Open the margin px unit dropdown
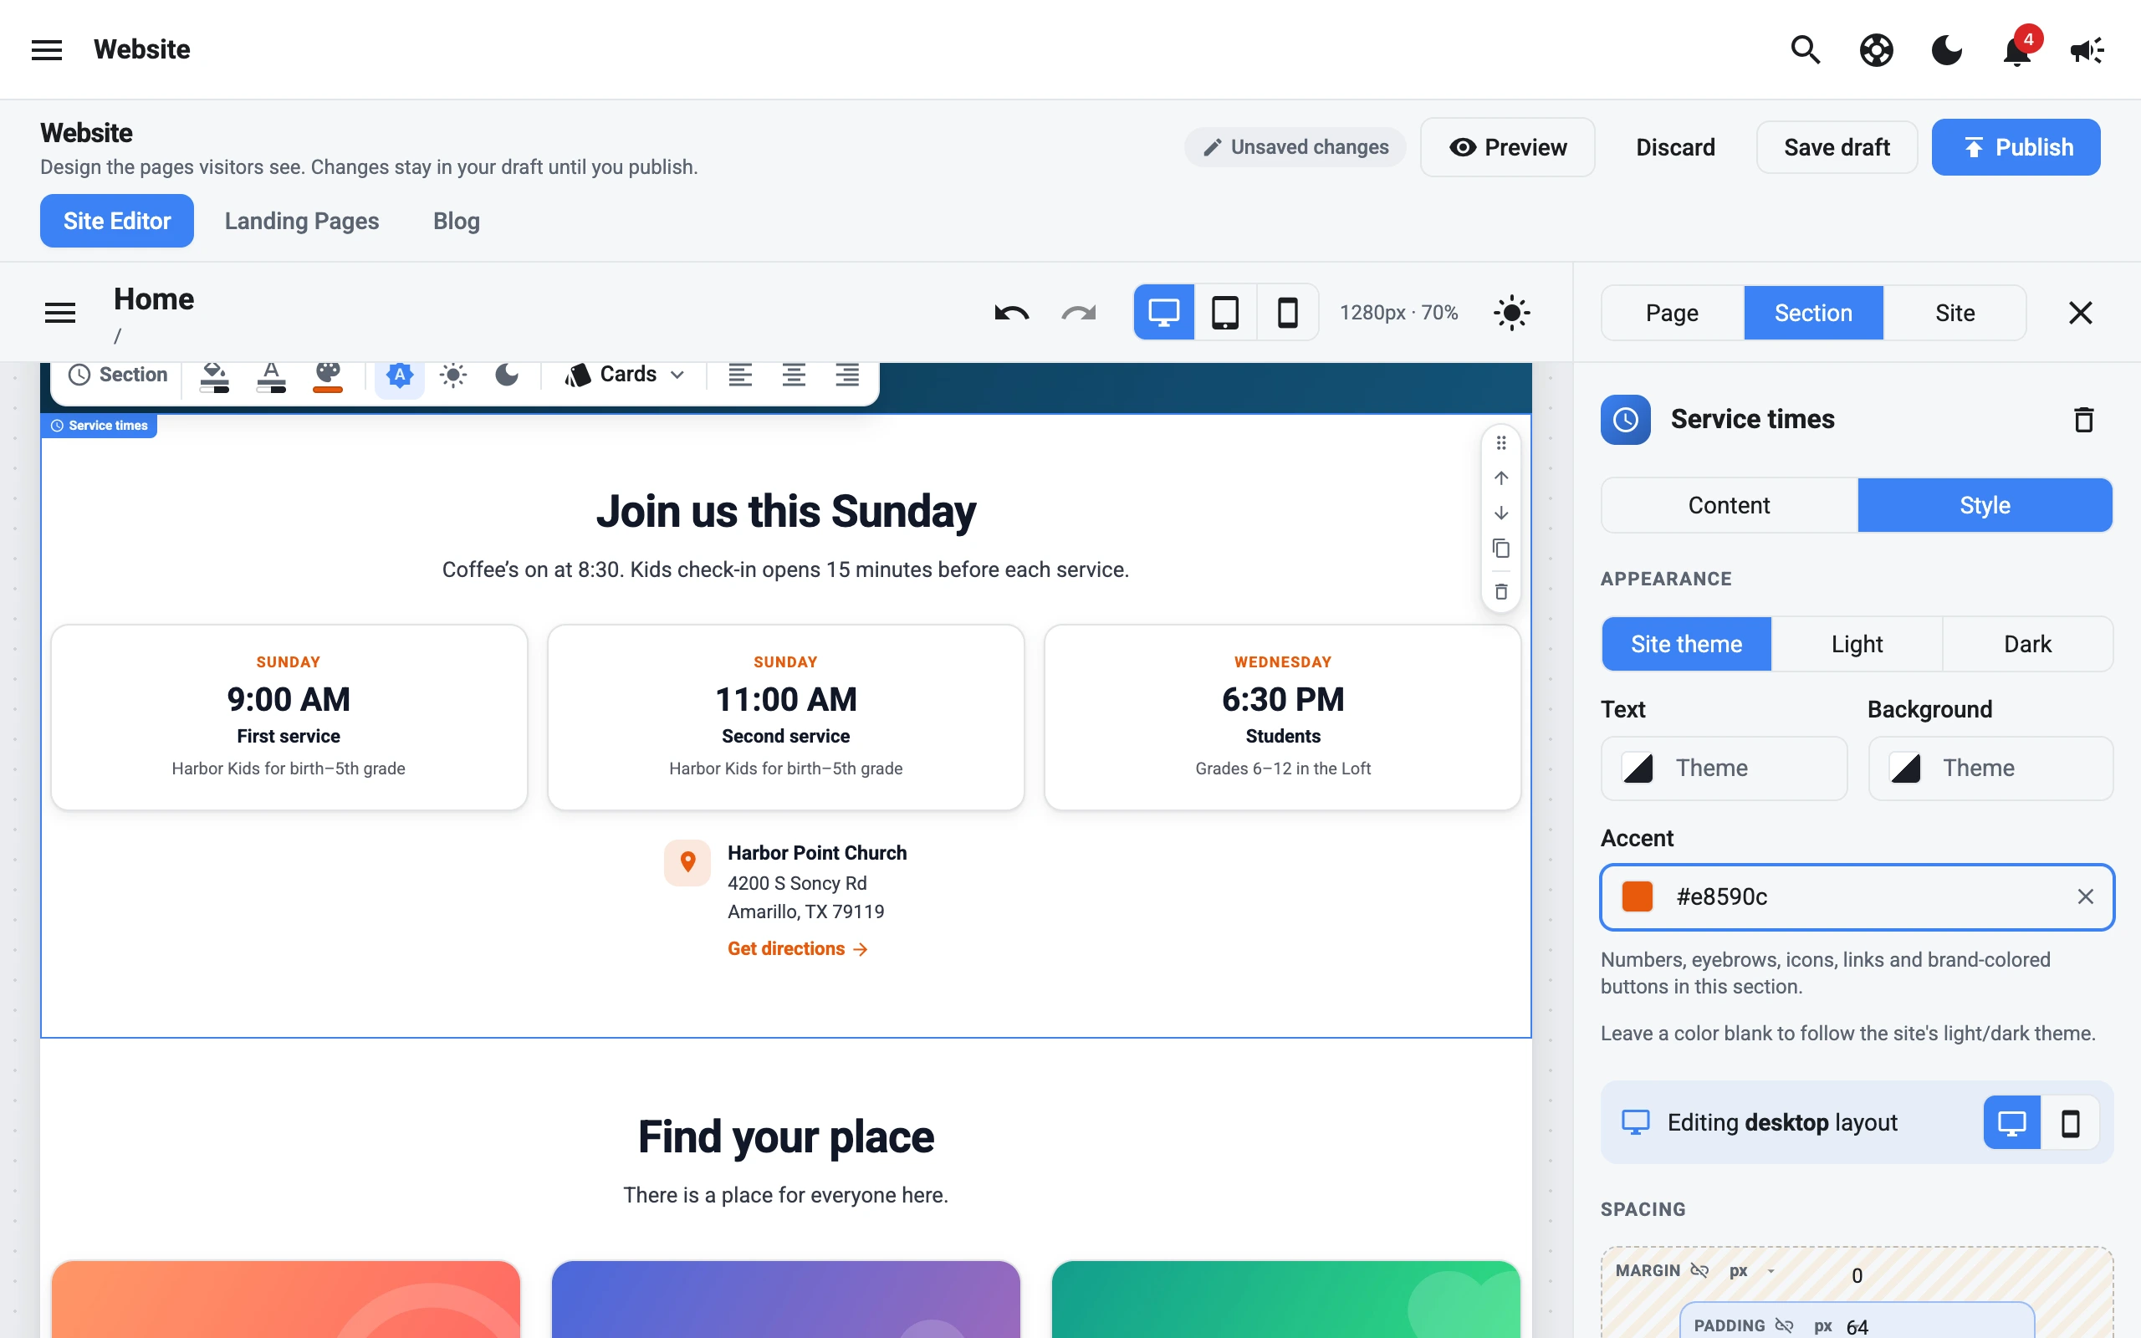Image resolution: width=2141 pixels, height=1338 pixels. point(1753,1271)
